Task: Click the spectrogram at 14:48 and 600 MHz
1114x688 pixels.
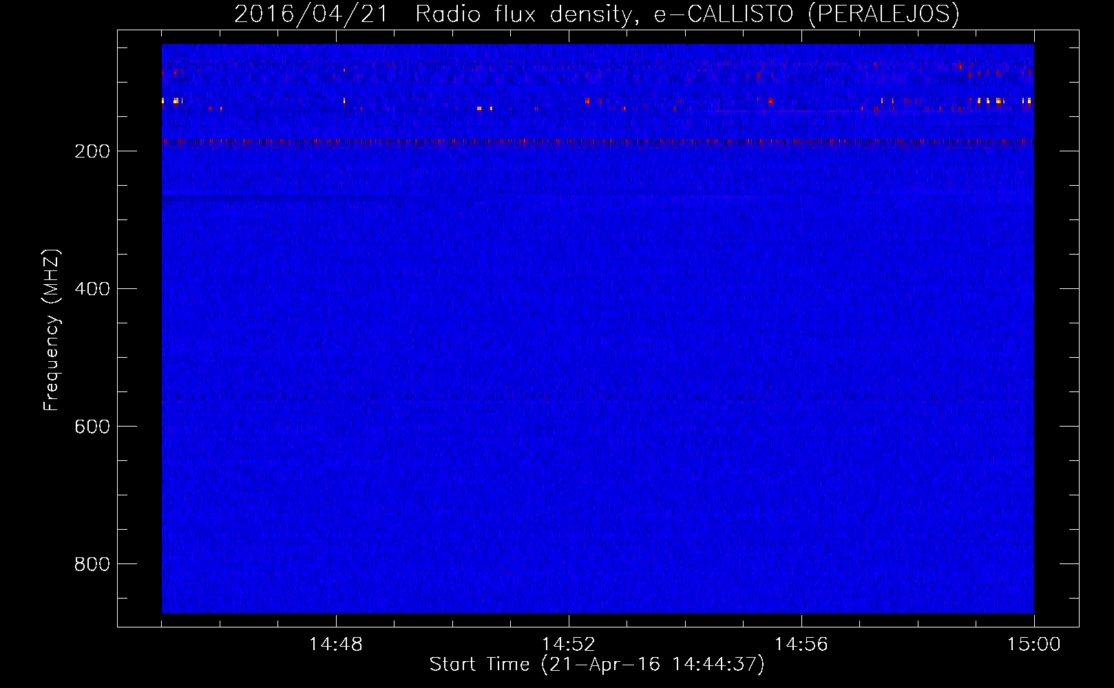Action: (x=336, y=426)
